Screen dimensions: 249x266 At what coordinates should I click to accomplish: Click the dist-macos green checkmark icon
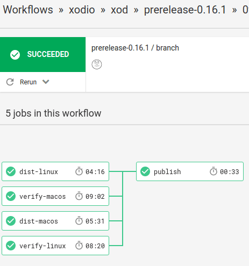click(11, 221)
